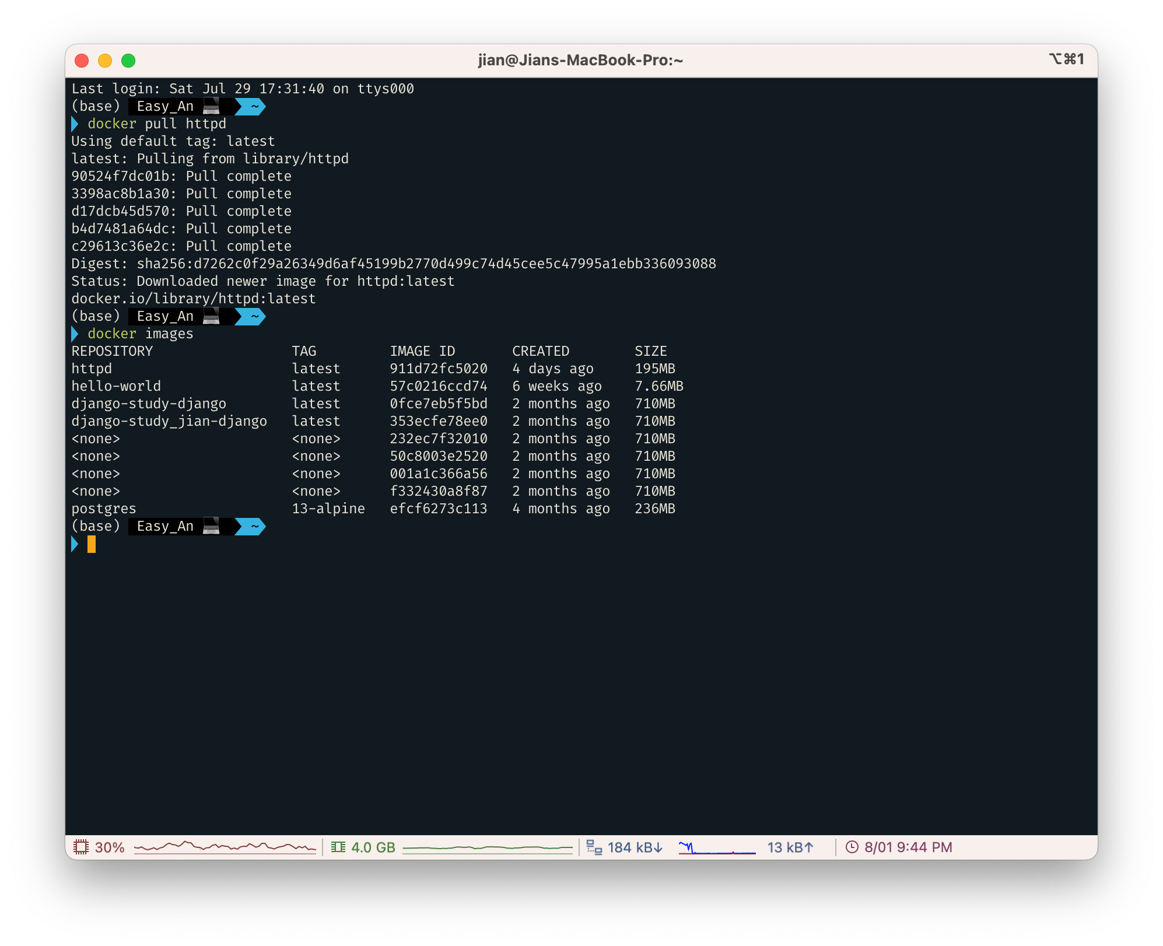Click the docker images command text

point(141,334)
